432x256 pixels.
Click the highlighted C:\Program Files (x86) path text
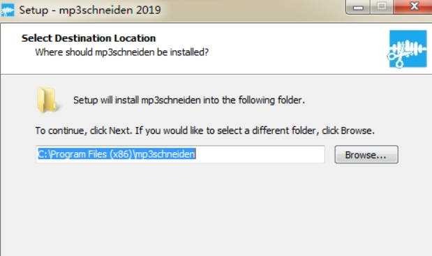tap(117, 154)
